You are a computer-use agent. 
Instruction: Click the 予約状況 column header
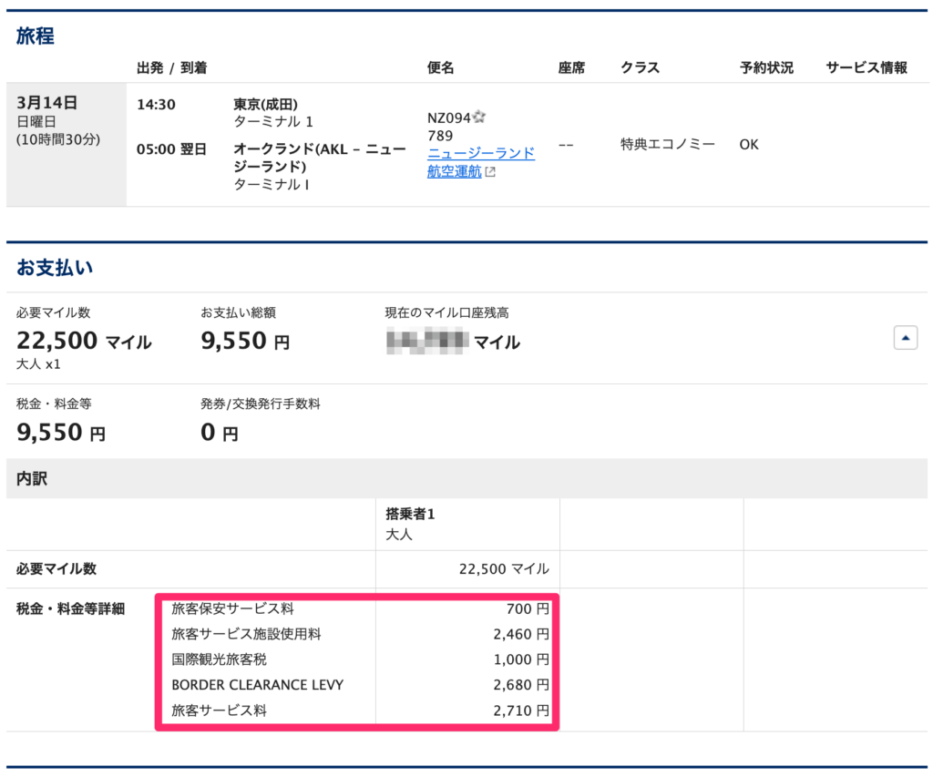click(x=766, y=67)
